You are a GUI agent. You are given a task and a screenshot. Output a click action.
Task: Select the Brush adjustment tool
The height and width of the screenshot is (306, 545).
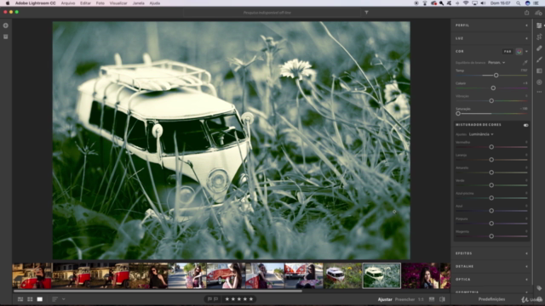click(539, 59)
